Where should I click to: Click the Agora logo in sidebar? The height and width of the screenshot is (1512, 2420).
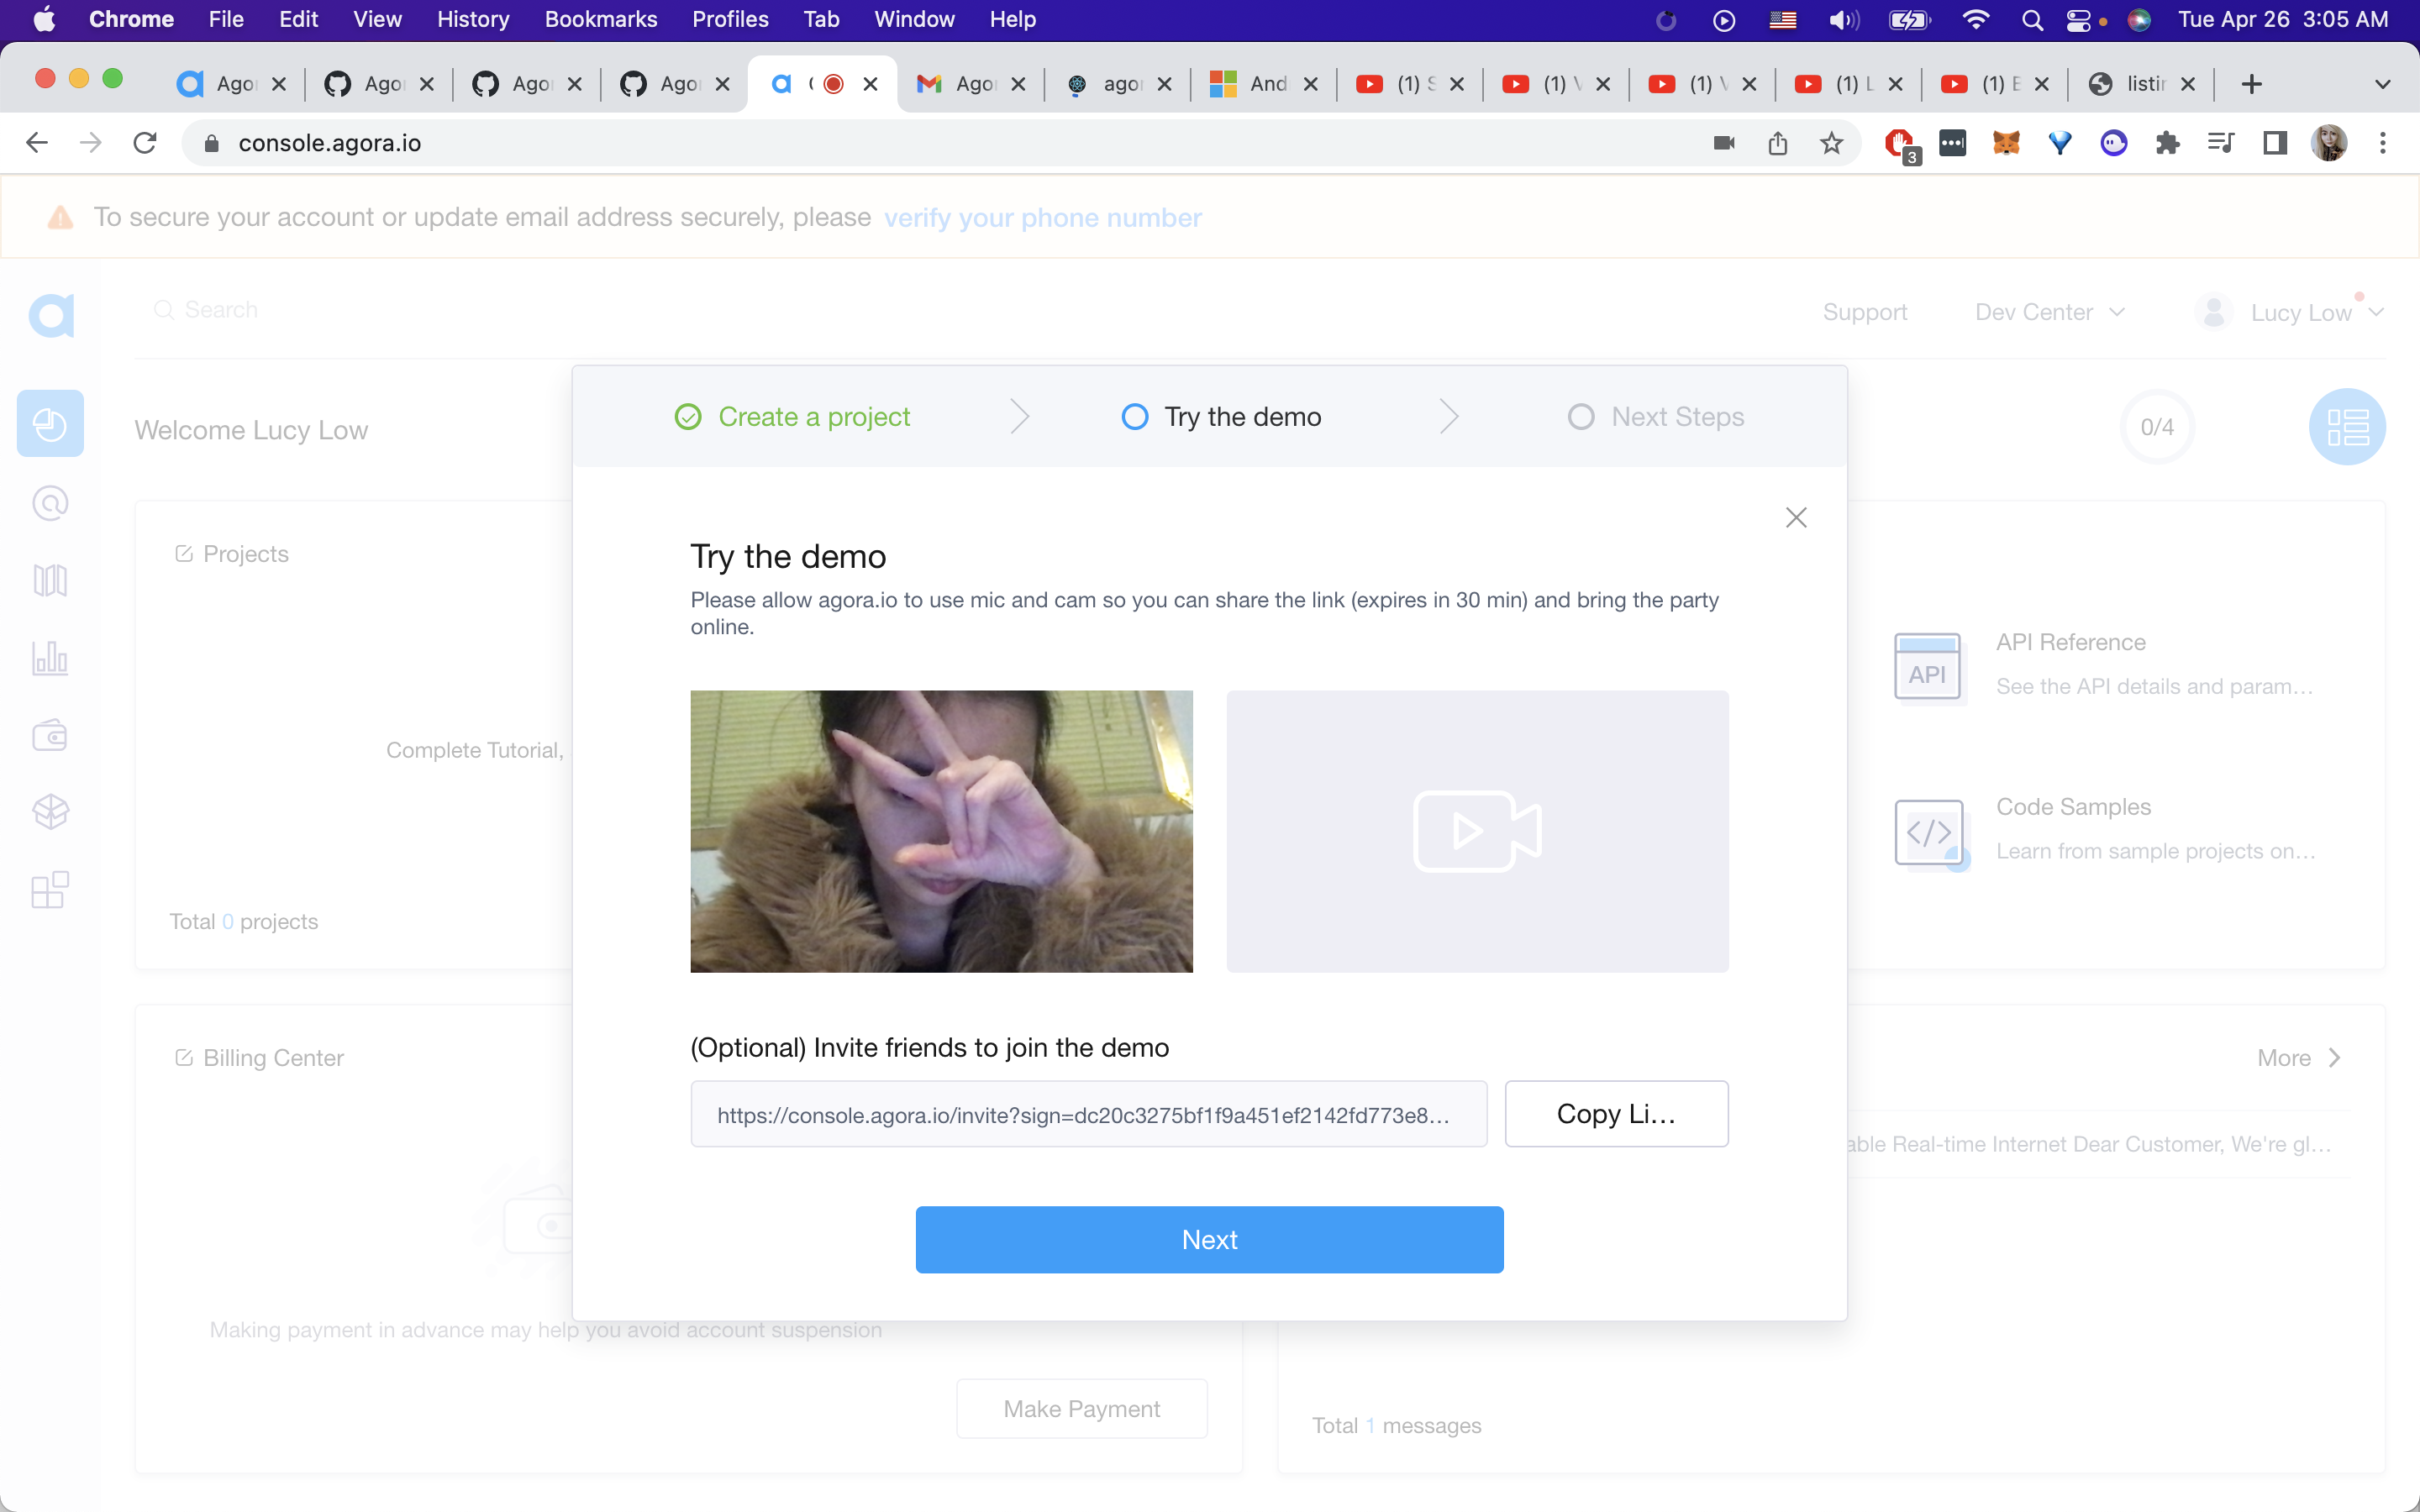click(51, 316)
